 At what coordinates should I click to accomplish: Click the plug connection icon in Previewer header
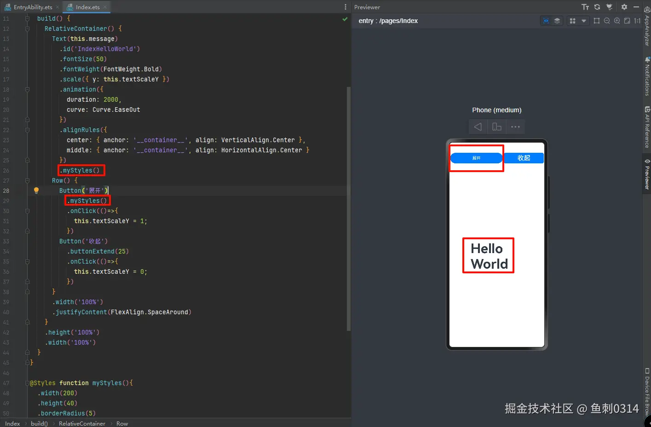[x=610, y=7]
